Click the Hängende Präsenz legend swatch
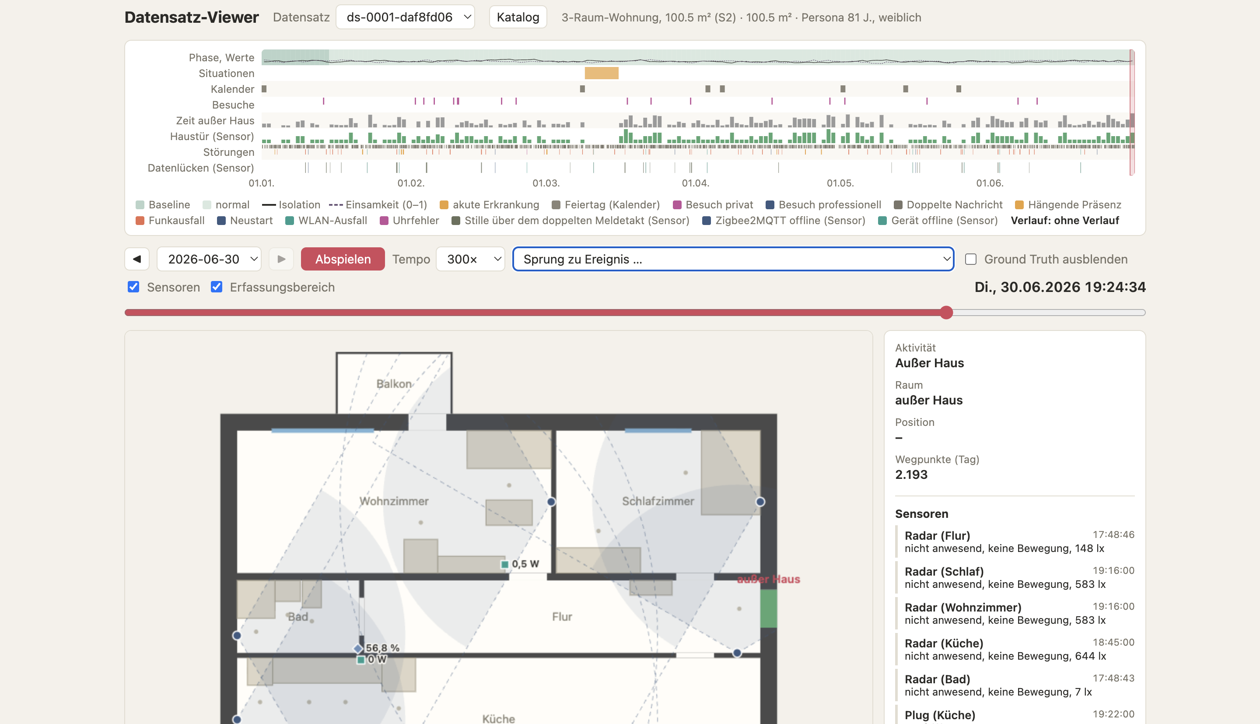1260x724 pixels. click(1019, 205)
